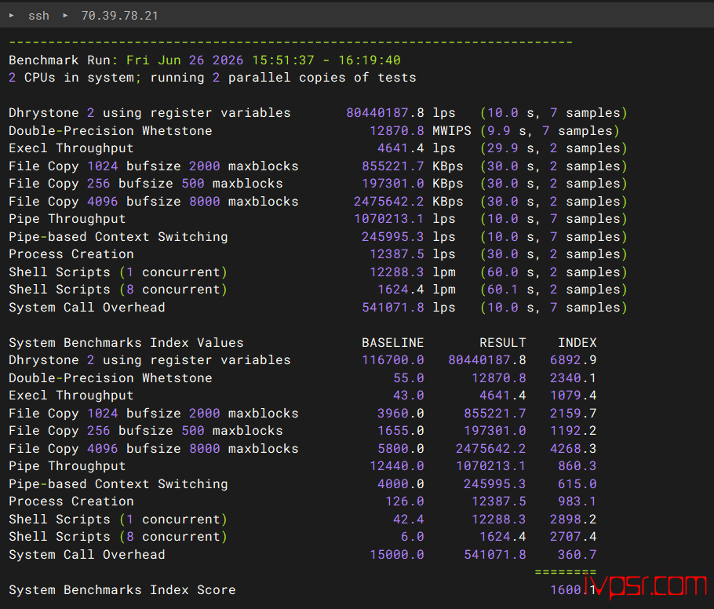Image resolution: width=714 pixels, height=609 pixels.
Task: Click the Whetstone index 2340.1
Action: tap(574, 378)
